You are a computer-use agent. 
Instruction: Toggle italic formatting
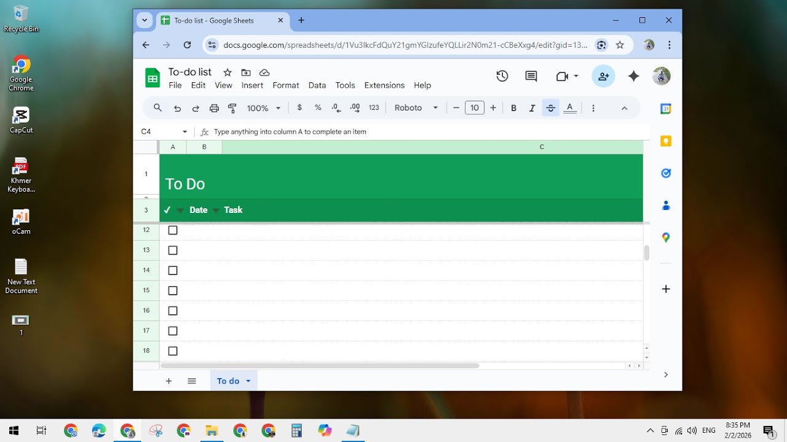click(532, 108)
